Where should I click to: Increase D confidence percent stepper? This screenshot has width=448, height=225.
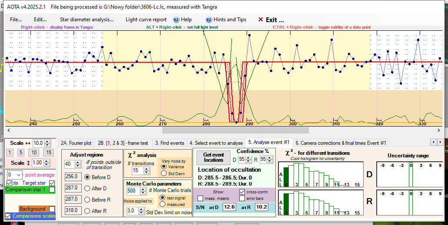click(248, 158)
